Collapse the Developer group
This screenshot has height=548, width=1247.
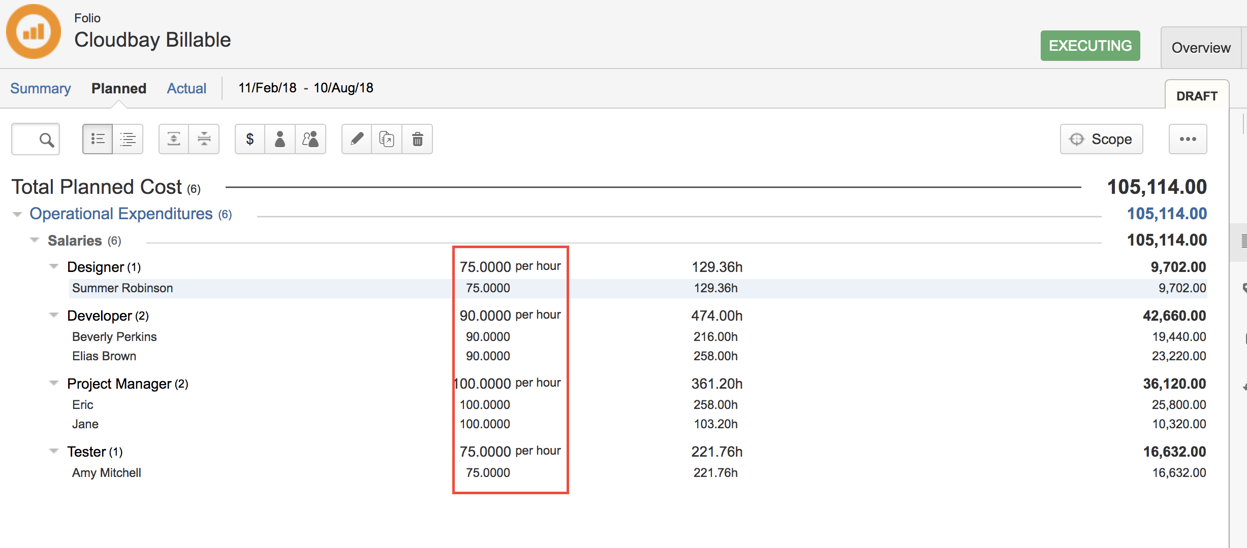(x=54, y=315)
